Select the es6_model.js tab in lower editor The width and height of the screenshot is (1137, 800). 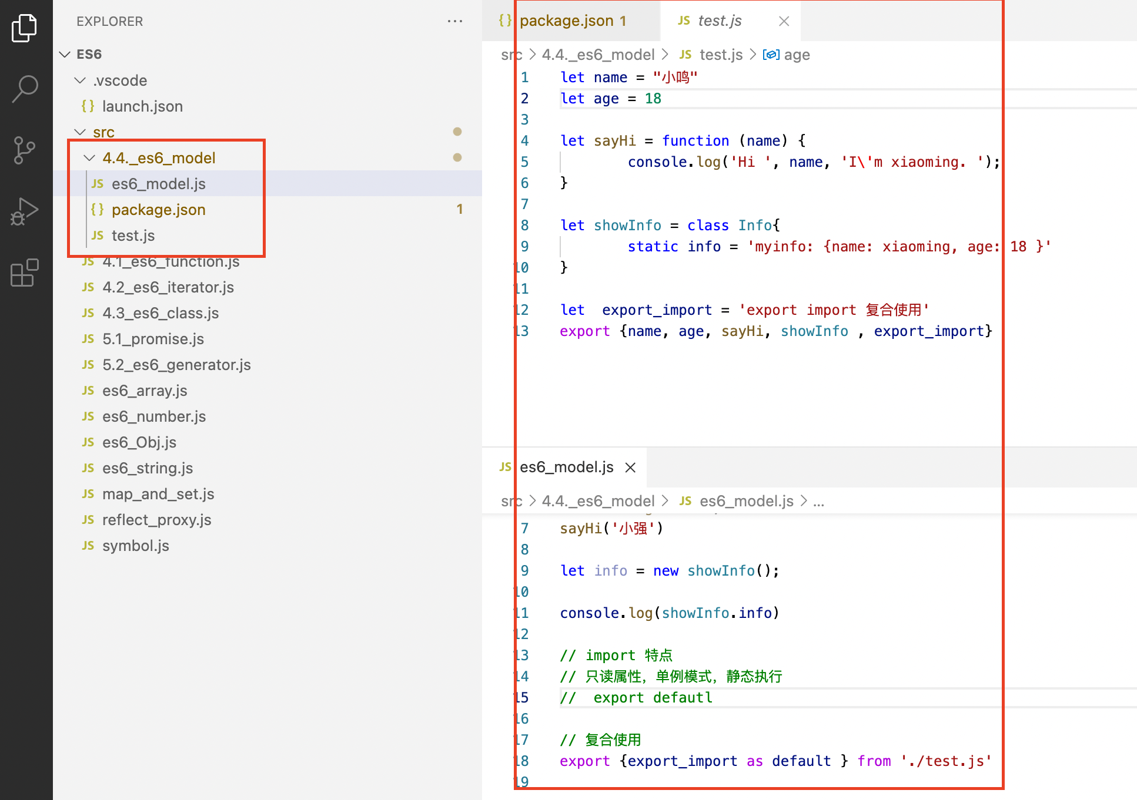pyautogui.click(x=566, y=468)
